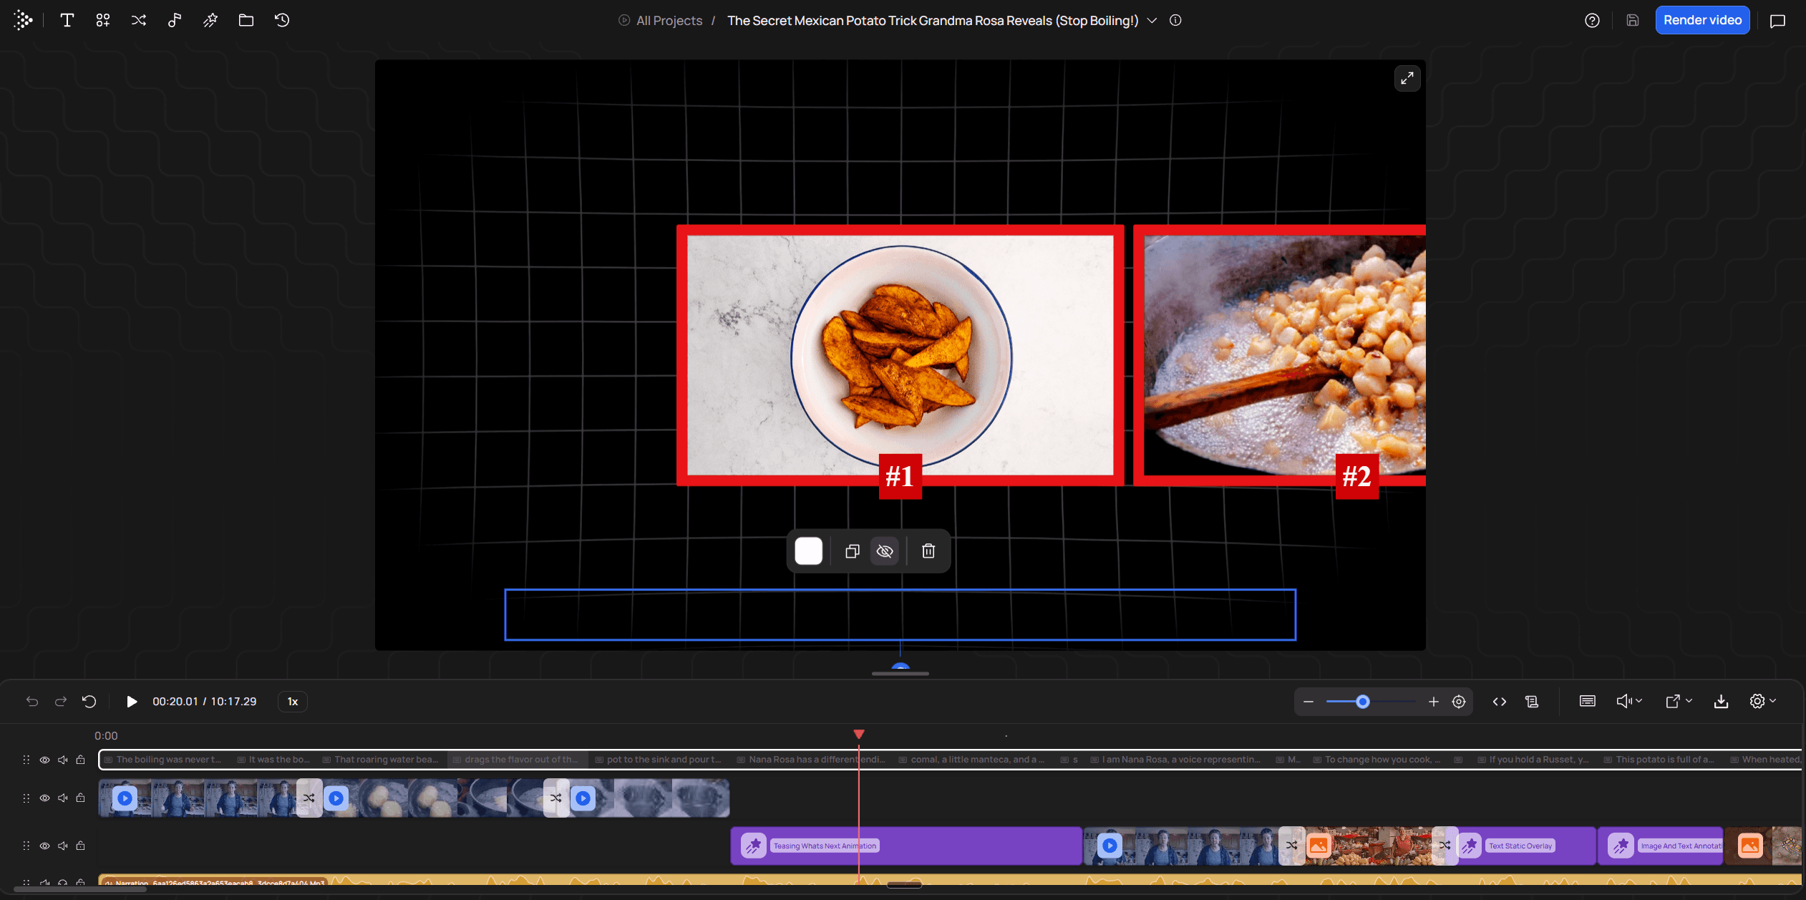Toggle hidden state of selected element in floating toolbar
This screenshot has width=1806, height=900.
tap(885, 551)
